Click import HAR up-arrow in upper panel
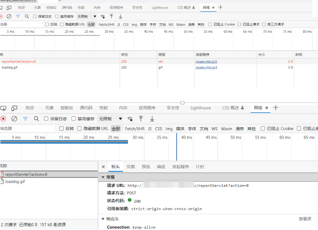The image size is (318, 230). click(x=111, y=17)
